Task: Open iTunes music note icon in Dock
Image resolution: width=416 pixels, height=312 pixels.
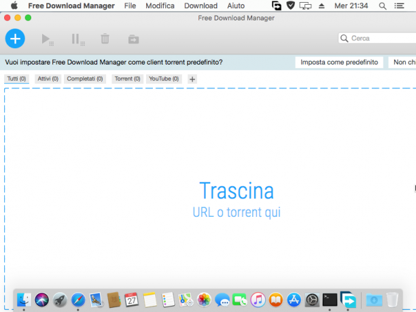Action: 258,300
